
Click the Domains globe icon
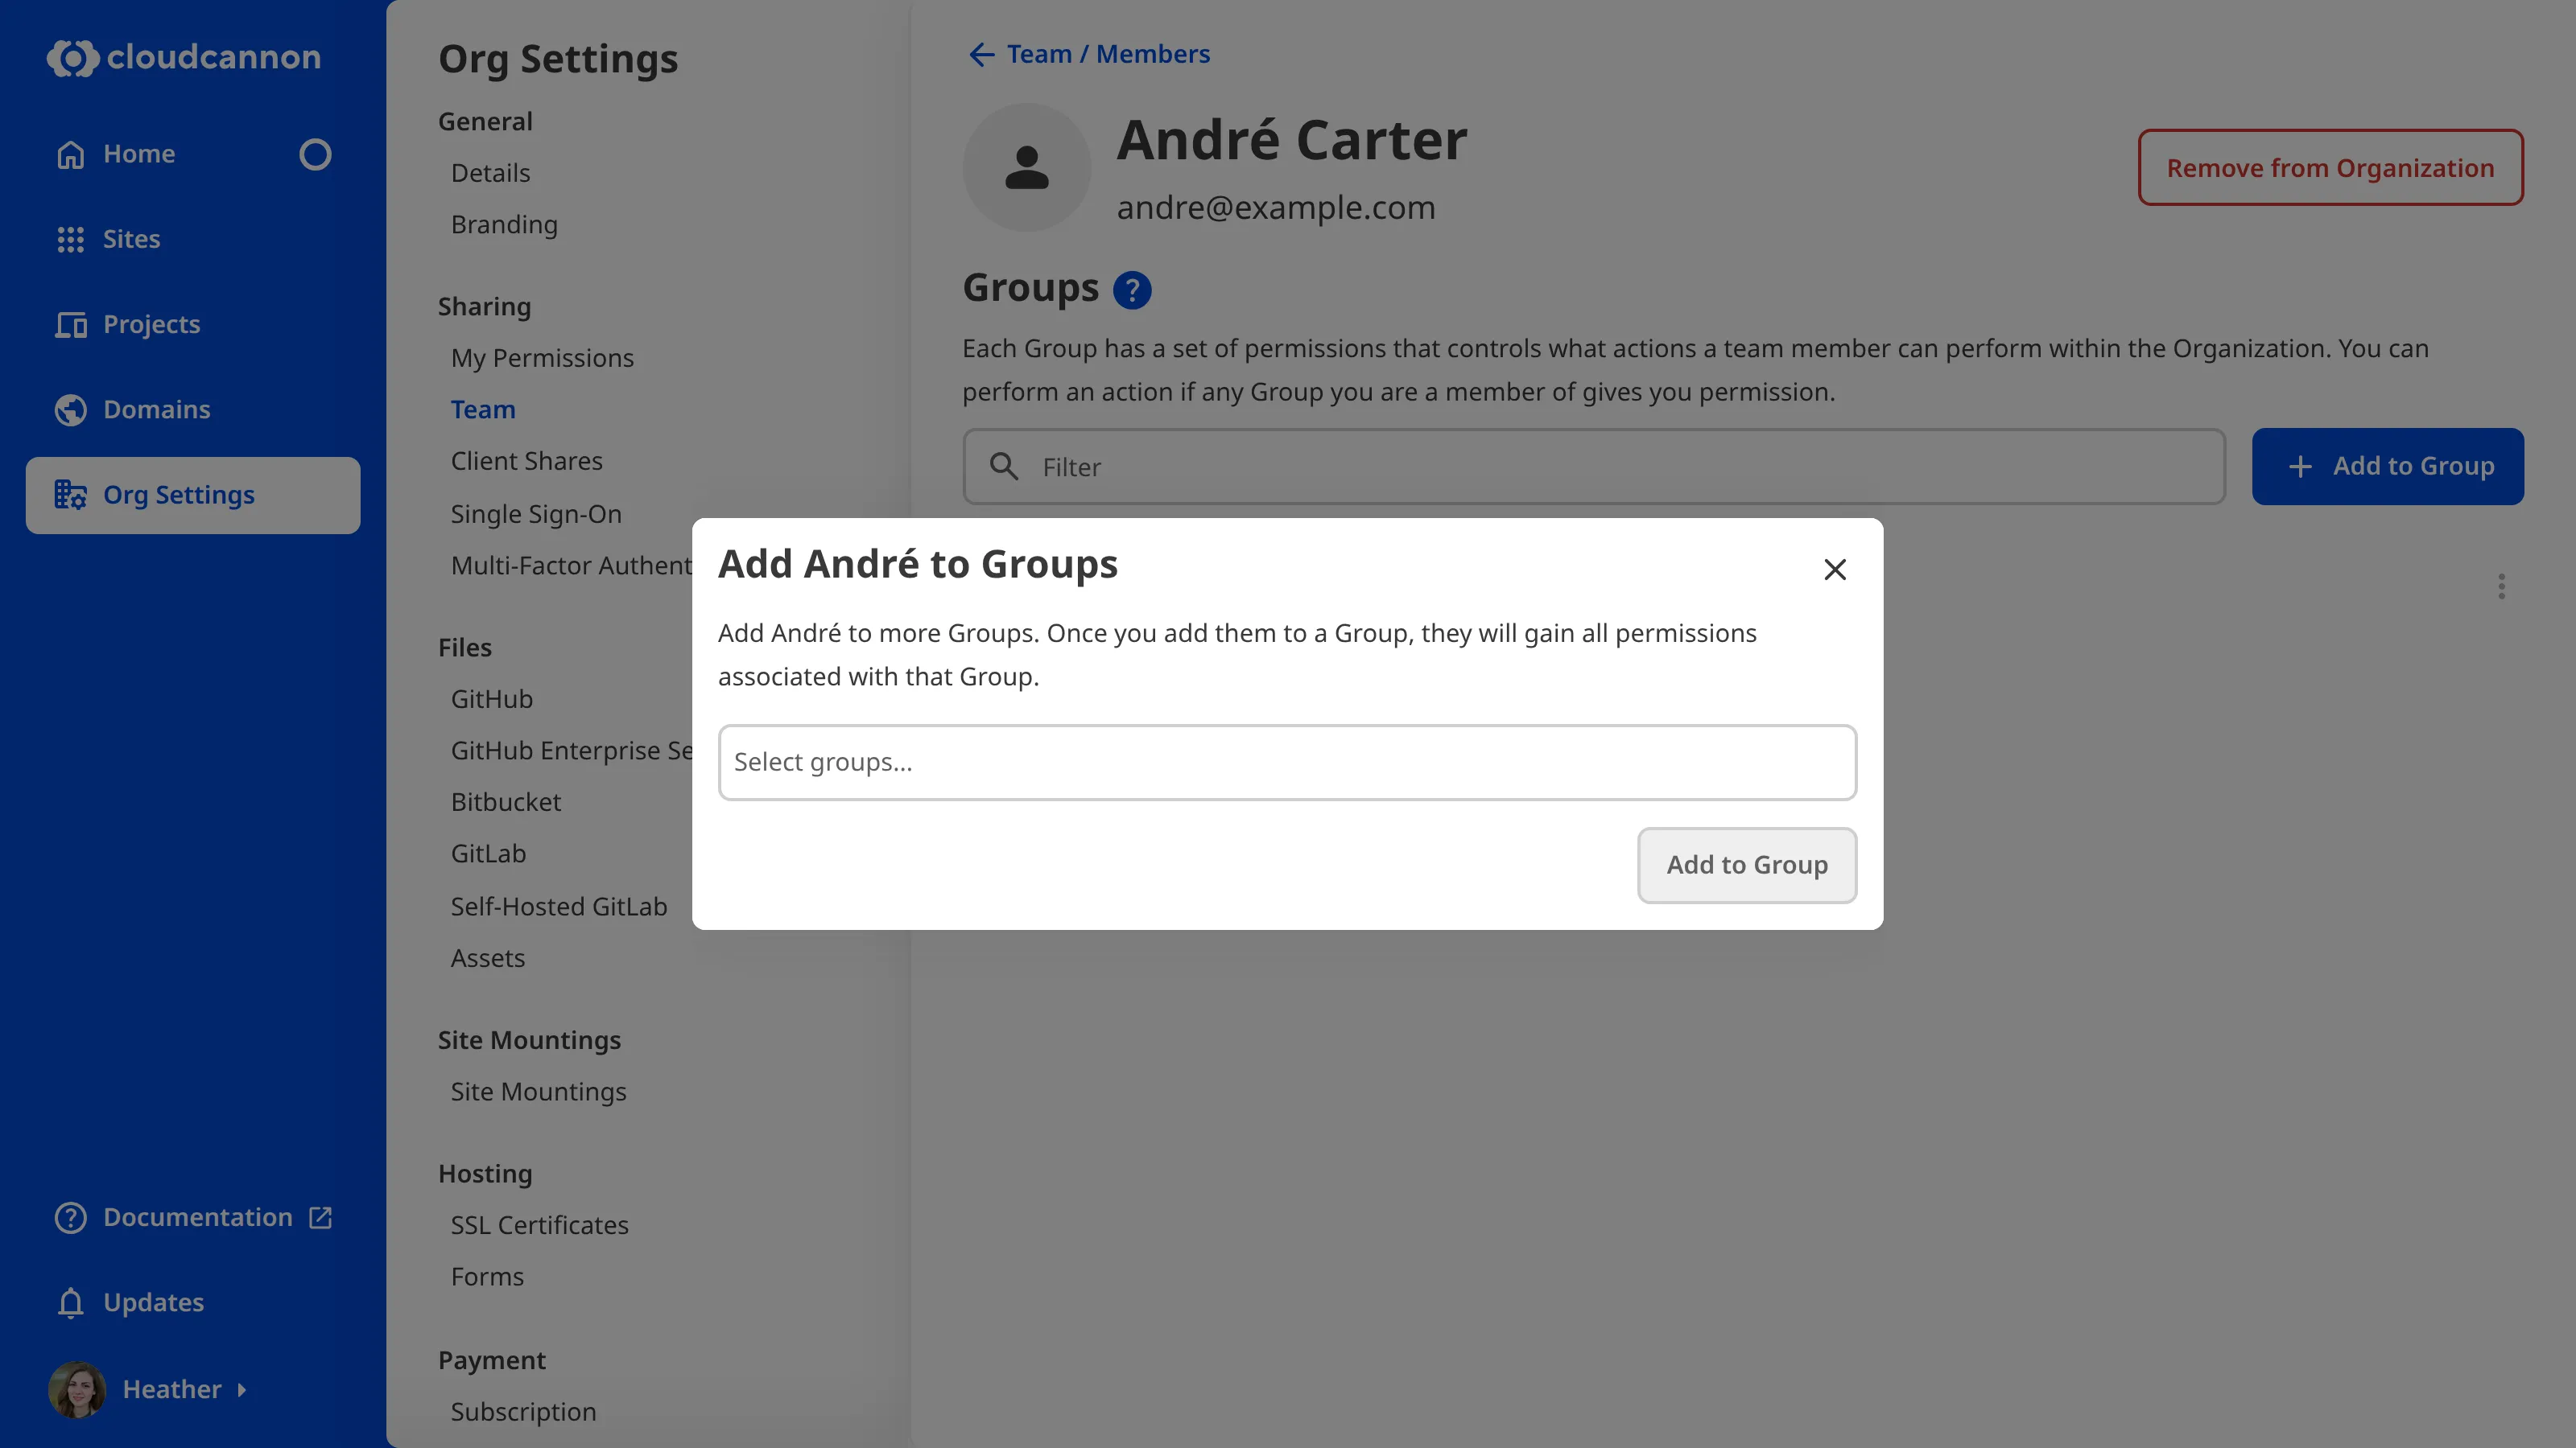pyautogui.click(x=71, y=409)
